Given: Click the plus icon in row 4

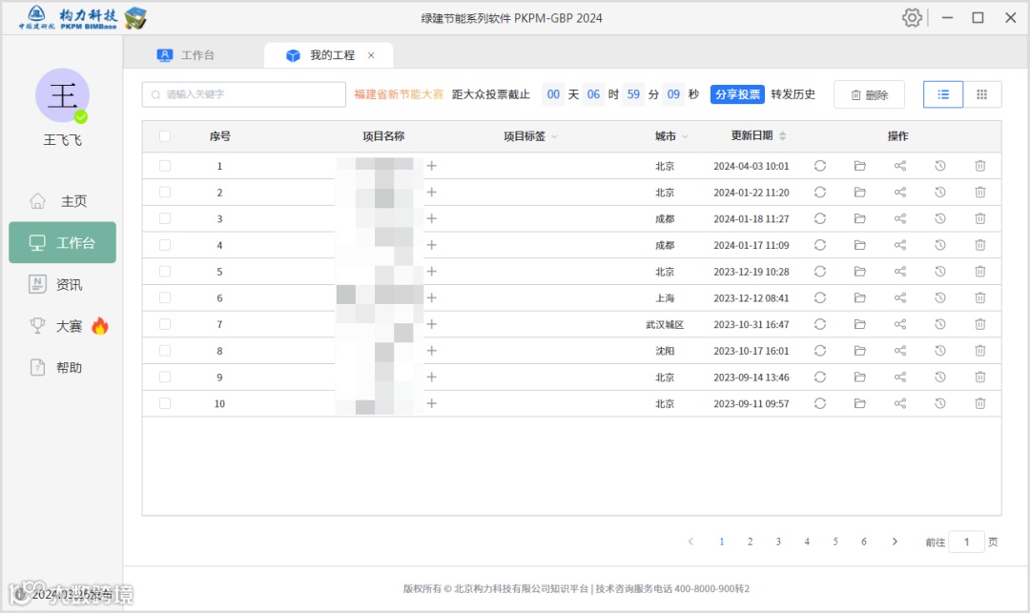Looking at the screenshot, I should click(x=432, y=245).
